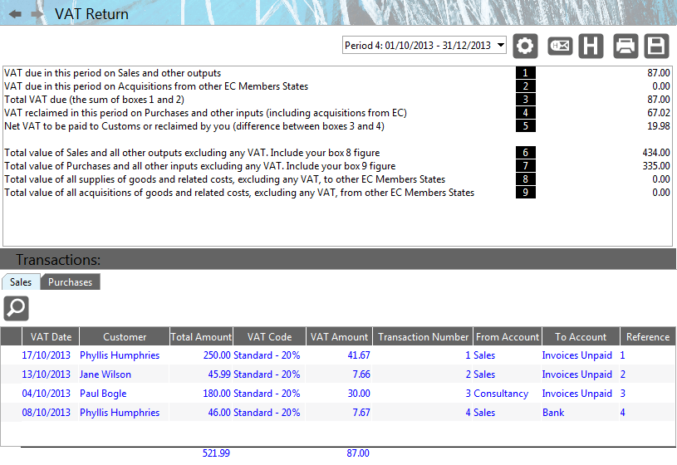Screen dimensions: 677x465
Task: Click date 13/10/2013 in transactions
Action: pos(47,374)
